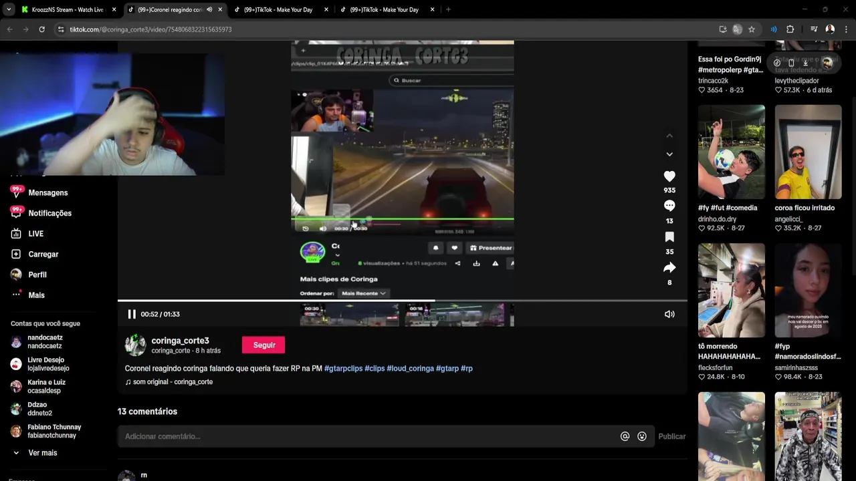Bookmark this page with star icon
This screenshot has width=856, height=481.
tap(752, 29)
